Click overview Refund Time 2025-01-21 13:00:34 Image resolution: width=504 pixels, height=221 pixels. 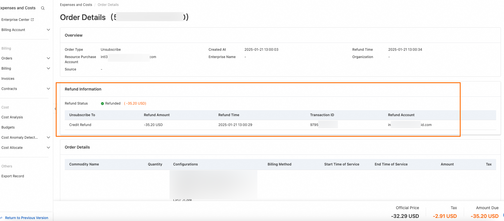pyautogui.click(x=405, y=50)
